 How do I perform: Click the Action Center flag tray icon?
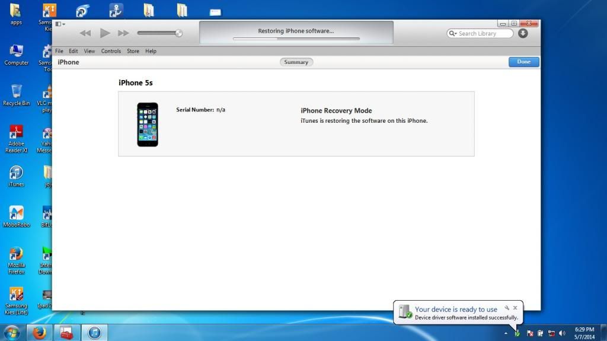point(530,333)
